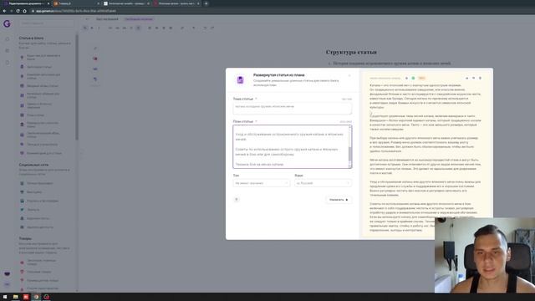Click the Структура статьи heading in document
Viewport: 535px width, 301px height.
(x=351, y=52)
